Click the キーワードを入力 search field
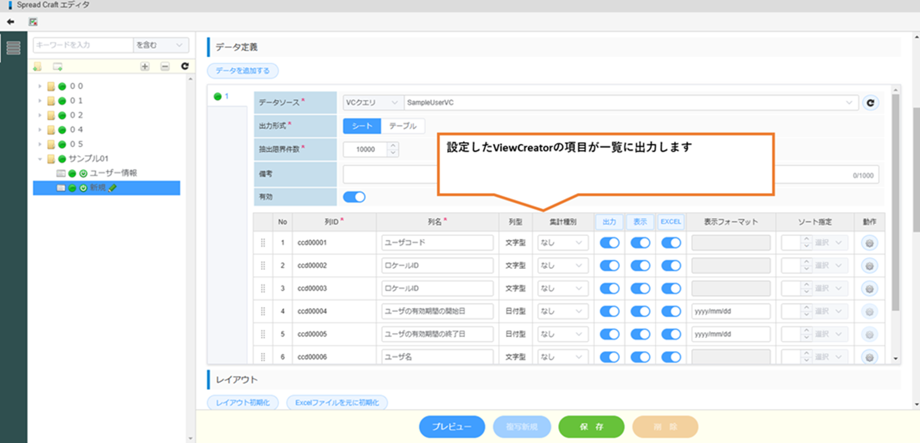This screenshot has height=443, width=920. pyautogui.click(x=83, y=45)
